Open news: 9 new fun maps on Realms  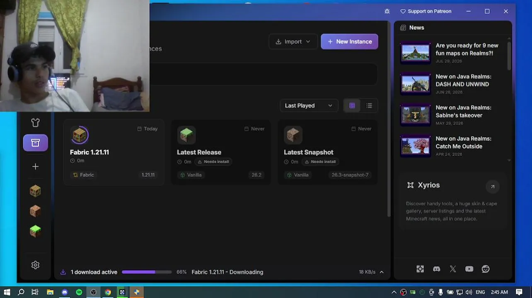click(x=467, y=49)
